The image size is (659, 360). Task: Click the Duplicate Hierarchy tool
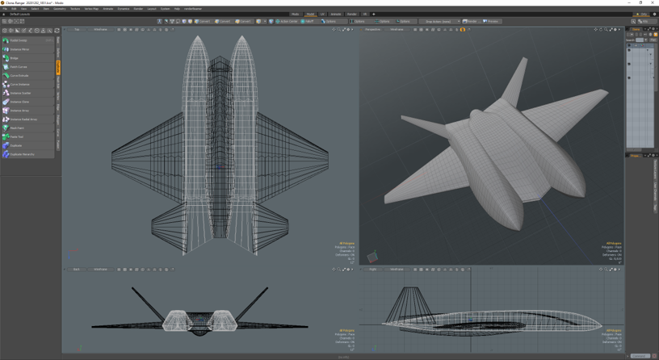pos(22,154)
